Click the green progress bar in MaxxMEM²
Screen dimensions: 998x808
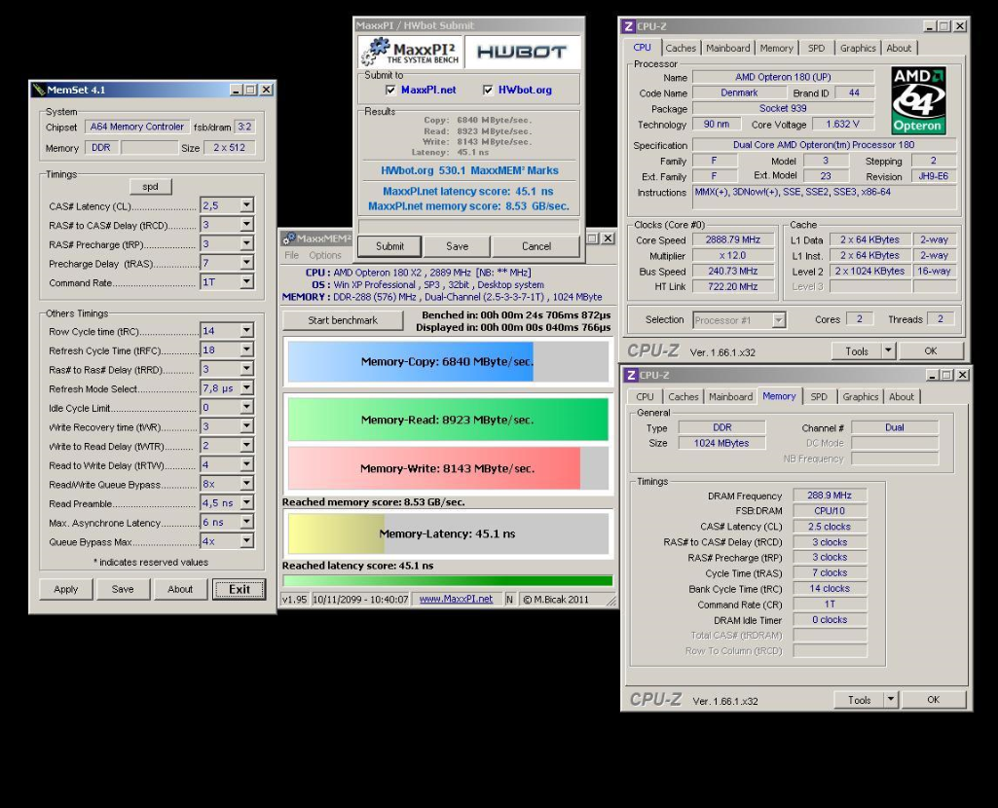tap(448, 580)
